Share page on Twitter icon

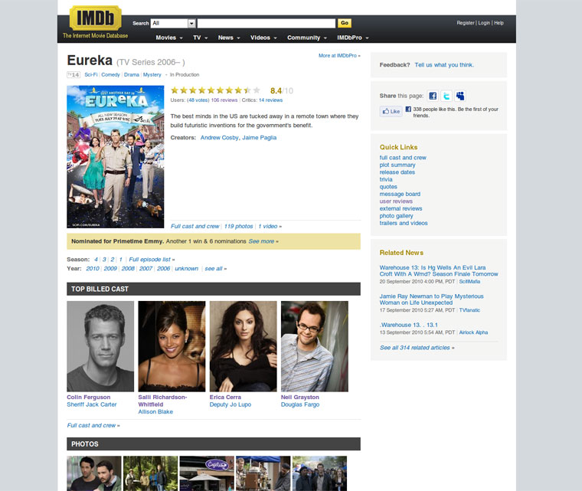pyautogui.click(x=446, y=96)
